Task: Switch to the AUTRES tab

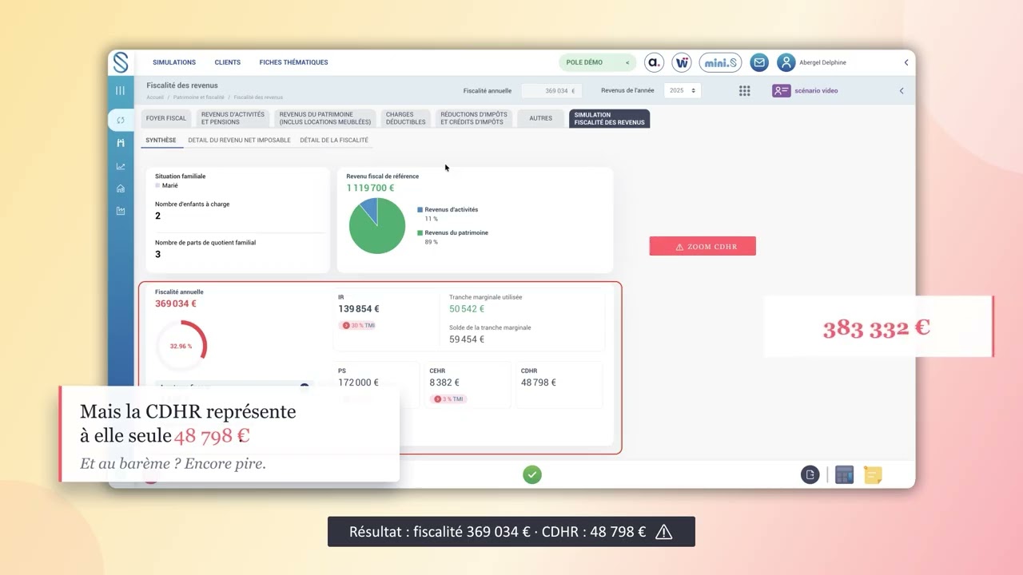Action: point(541,118)
